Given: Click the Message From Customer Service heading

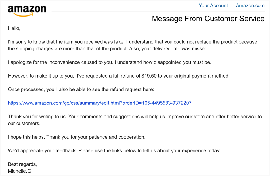Looking at the screenshot, I should [208, 19].
